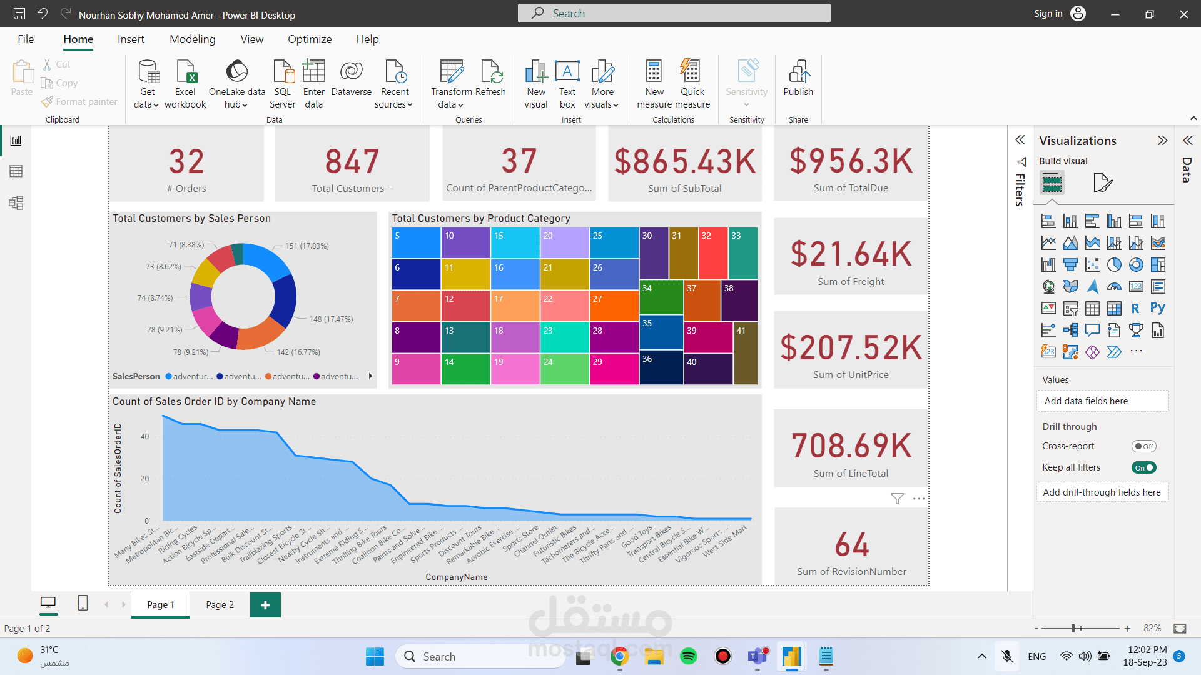Screen dimensions: 1201x675
Task: Expand the Data pane
Action: [x=1187, y=140]
